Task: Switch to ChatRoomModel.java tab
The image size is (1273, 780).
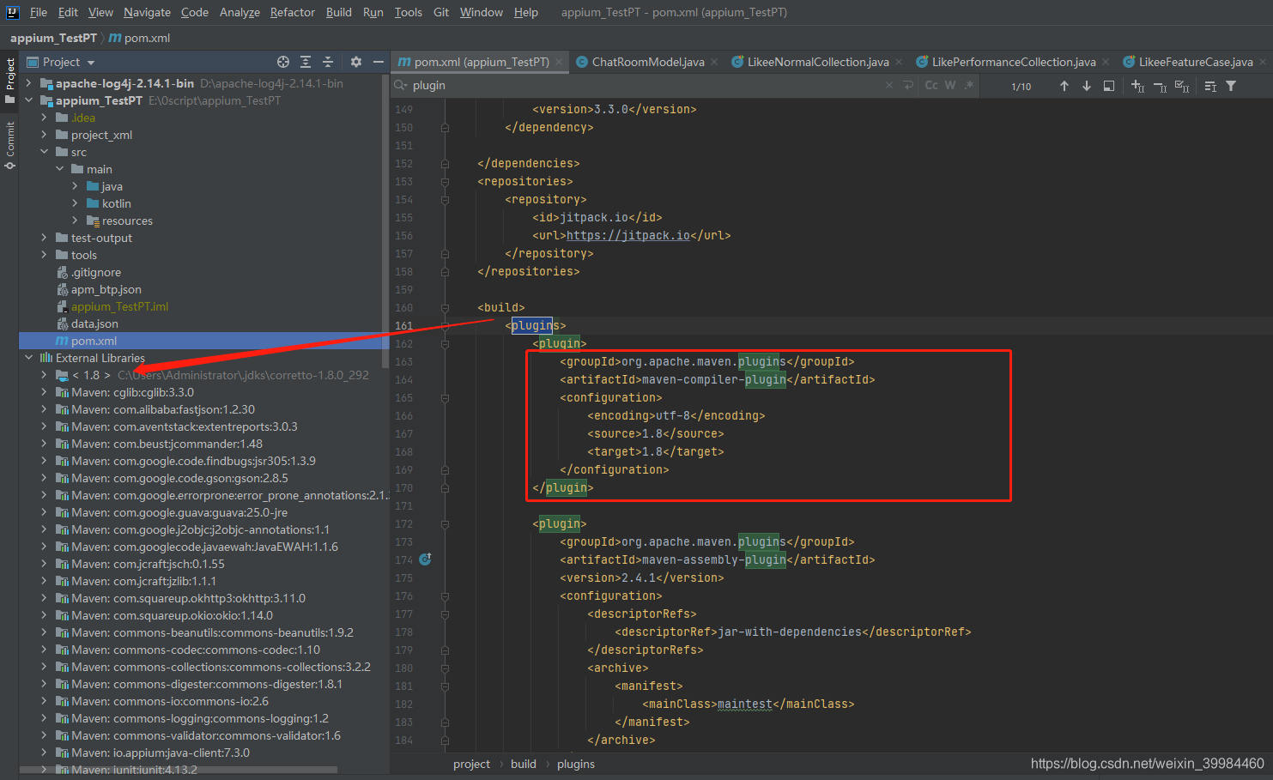Action: click(x=648, y=62)
